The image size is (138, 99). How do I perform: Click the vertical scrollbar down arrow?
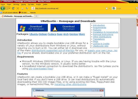[137, 95]
